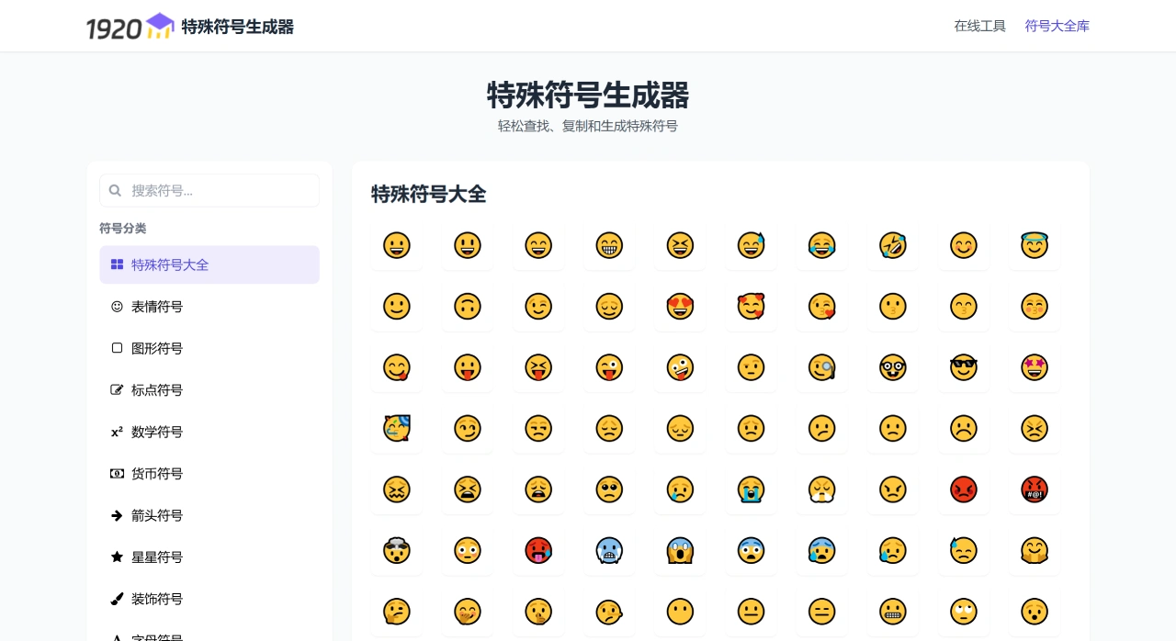Click the cursing face with symbols emoji
The image size is (1176, 641).
(1034, 489)
